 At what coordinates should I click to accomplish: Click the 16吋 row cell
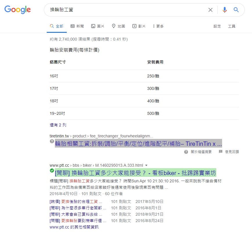[54, 76]
